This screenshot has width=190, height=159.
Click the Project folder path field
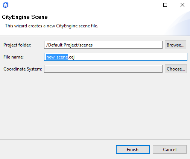(x=103, y=45)
